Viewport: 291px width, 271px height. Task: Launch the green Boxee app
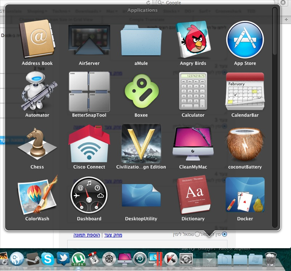coord(141,91)
